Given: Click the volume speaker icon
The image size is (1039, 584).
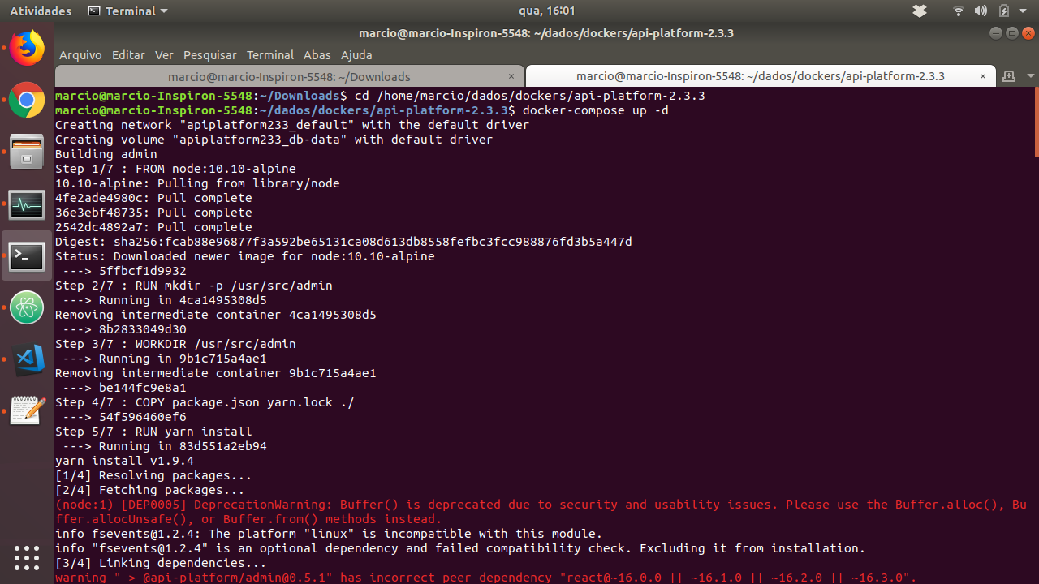Looking at the screenshot, I should point(981,11).
